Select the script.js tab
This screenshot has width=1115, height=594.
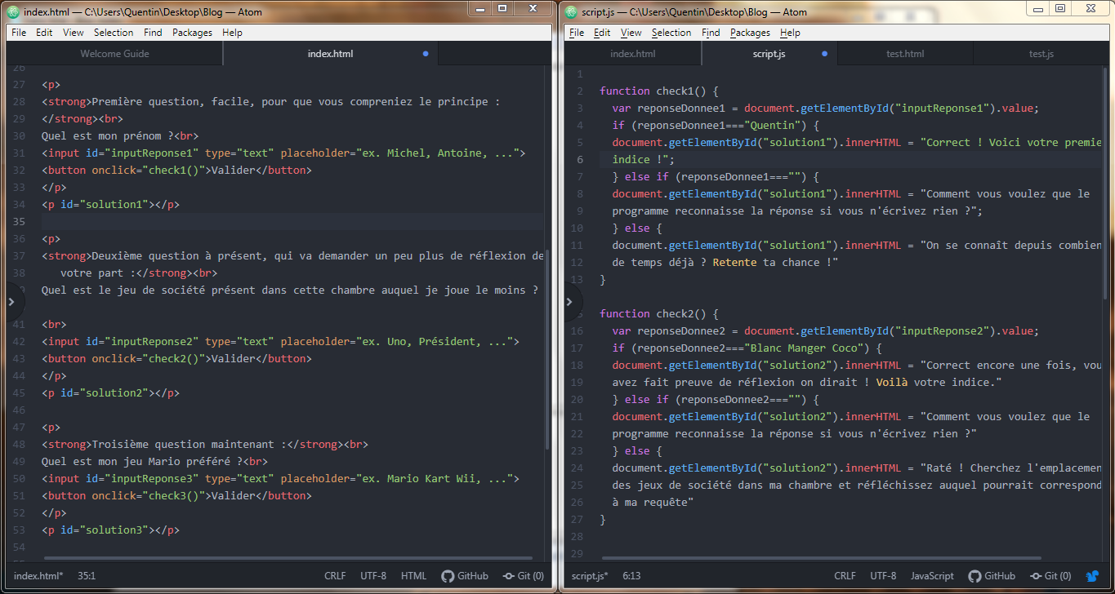(769, 54)
